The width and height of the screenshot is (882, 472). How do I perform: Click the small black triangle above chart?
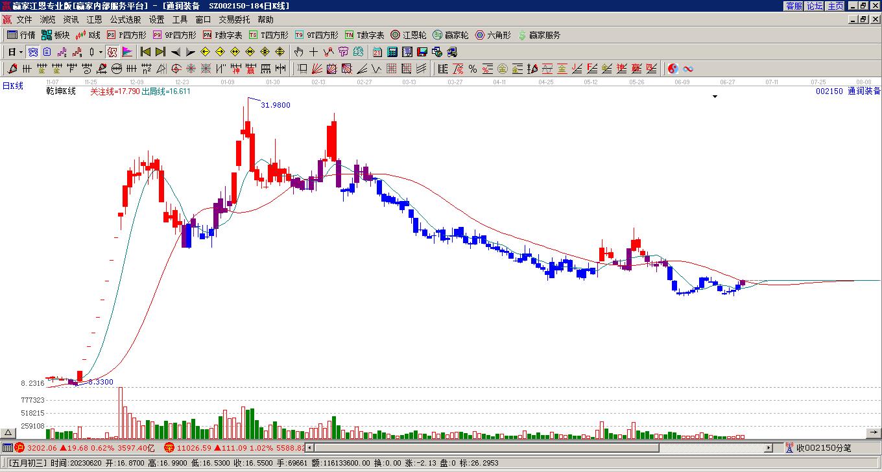click(x=715, y=97)
